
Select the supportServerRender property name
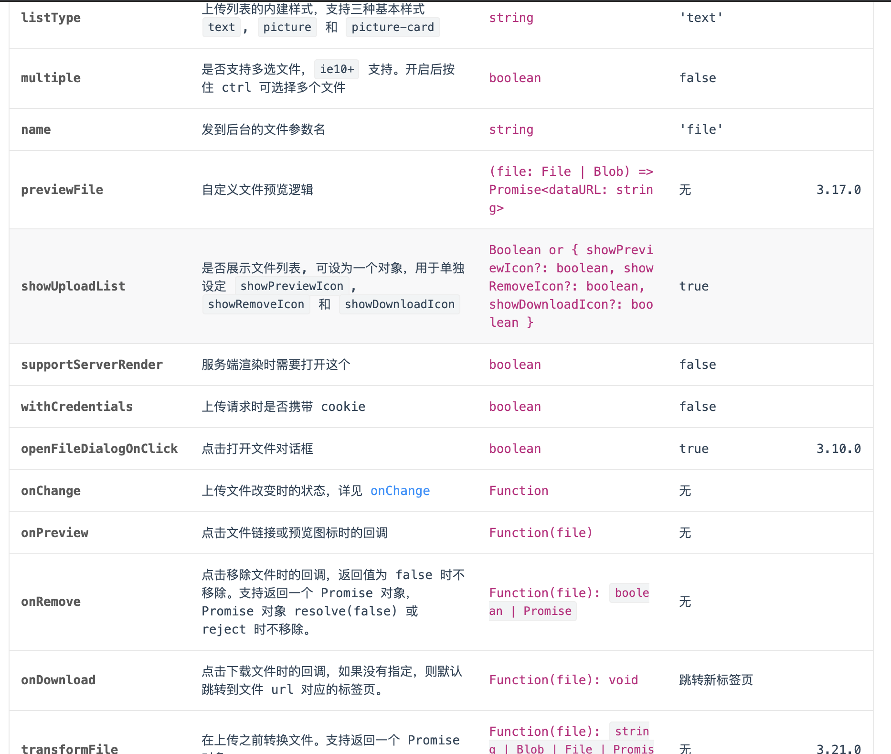point(92,365)
